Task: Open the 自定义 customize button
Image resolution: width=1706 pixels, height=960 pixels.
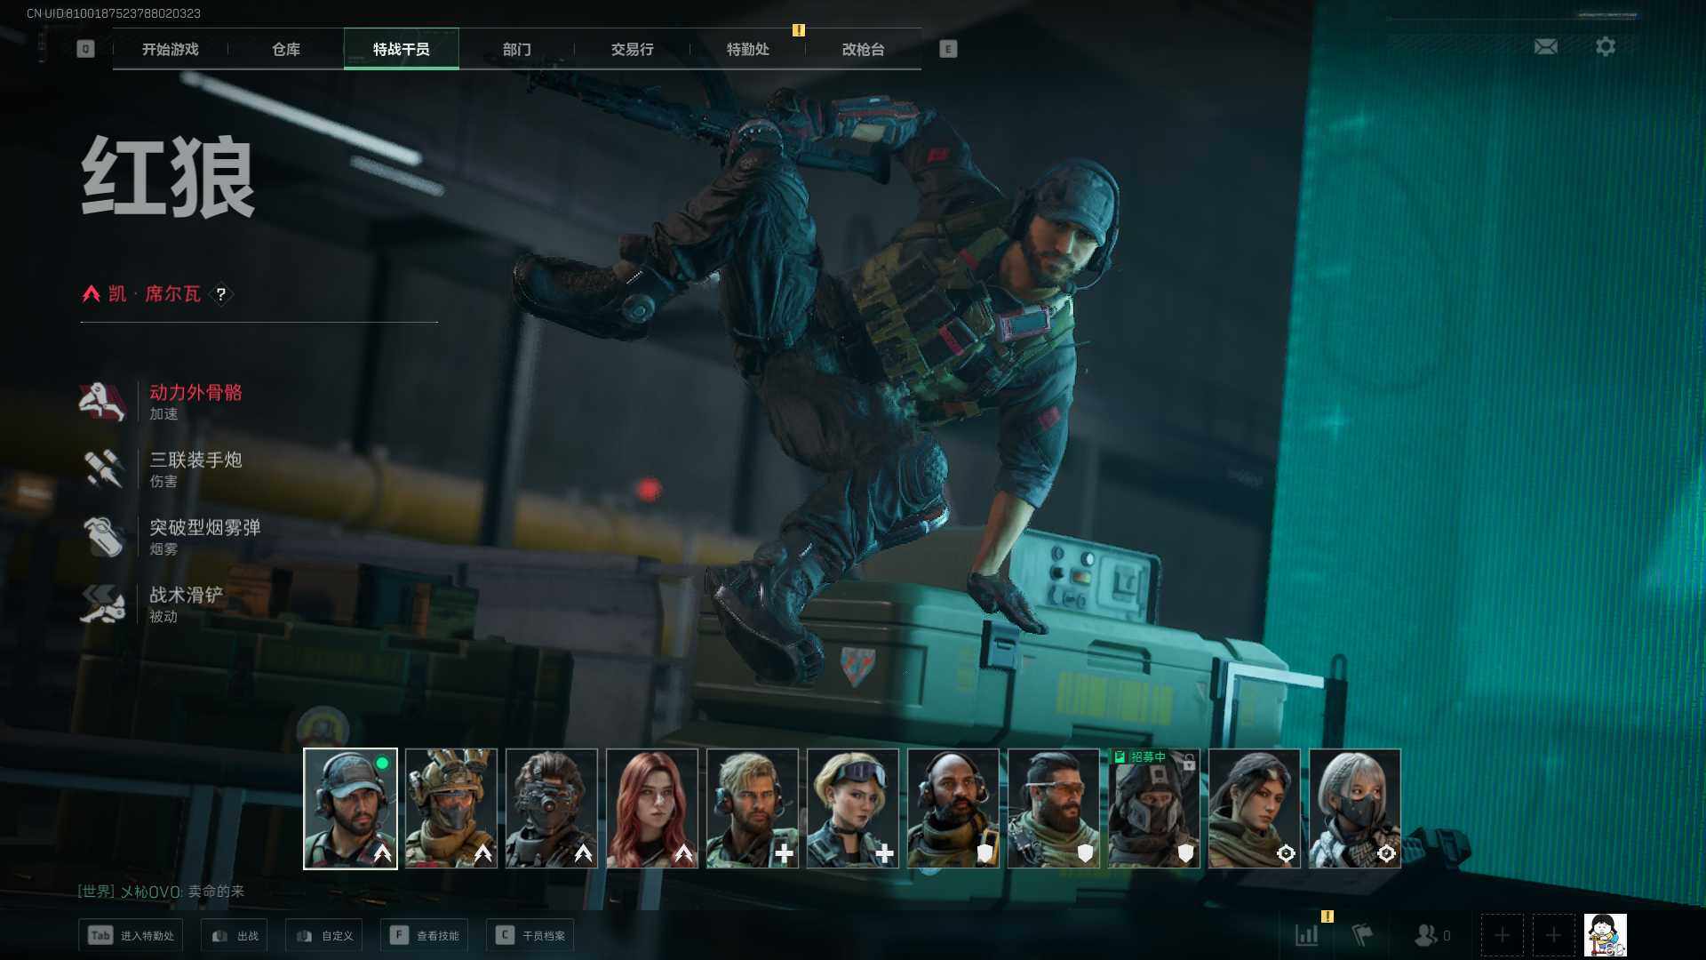Action: point(324,935)
